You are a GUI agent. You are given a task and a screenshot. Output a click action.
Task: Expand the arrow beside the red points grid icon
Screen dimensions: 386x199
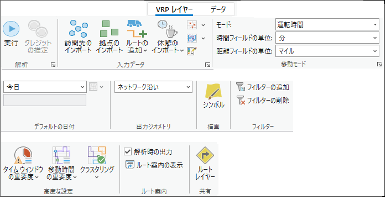203,25
